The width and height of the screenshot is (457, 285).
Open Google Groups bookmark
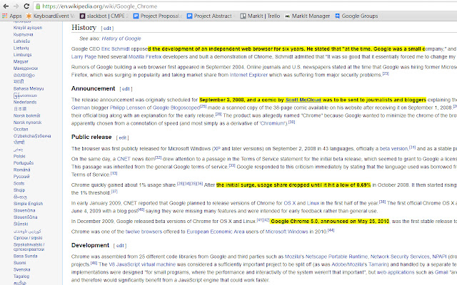356,16
